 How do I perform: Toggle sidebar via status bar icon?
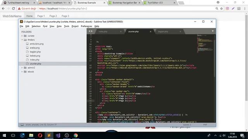pyautogui.click(x=22, y=125)
